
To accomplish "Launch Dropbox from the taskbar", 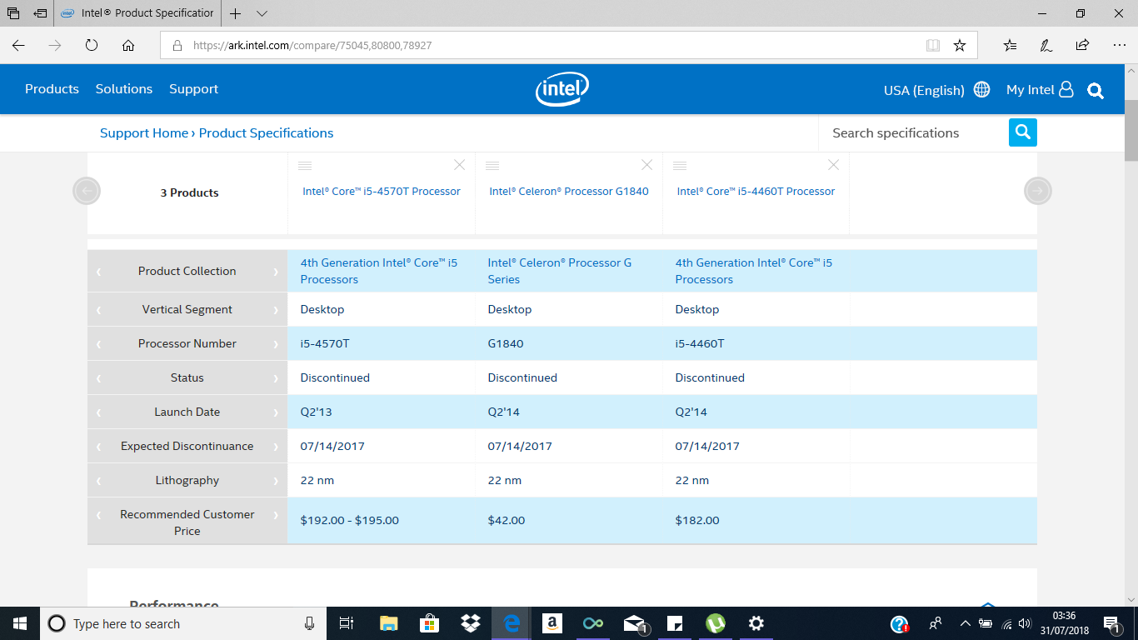I will tap(471, 623).
